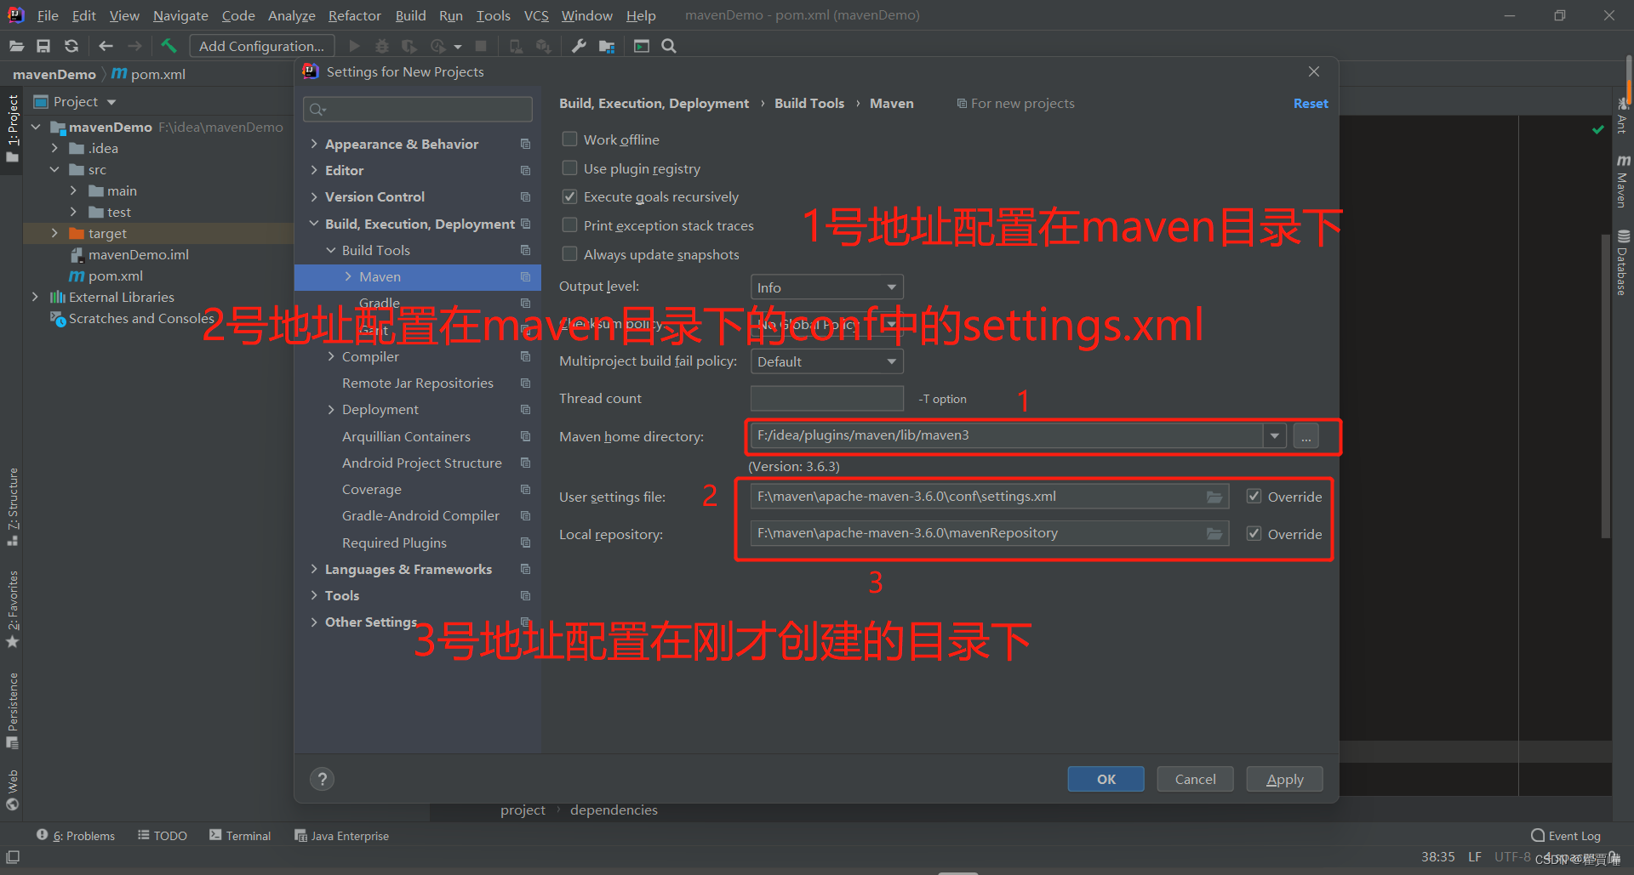Screen dimensions: 1634x875
Task: Open the Structure tool window tab
Action: (x=13, y=507)
